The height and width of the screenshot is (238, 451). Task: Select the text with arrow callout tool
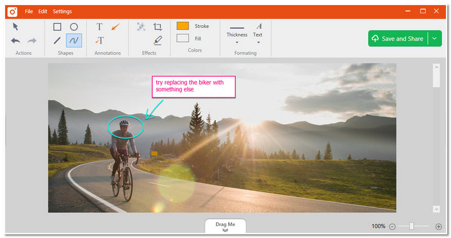point(99,41)
